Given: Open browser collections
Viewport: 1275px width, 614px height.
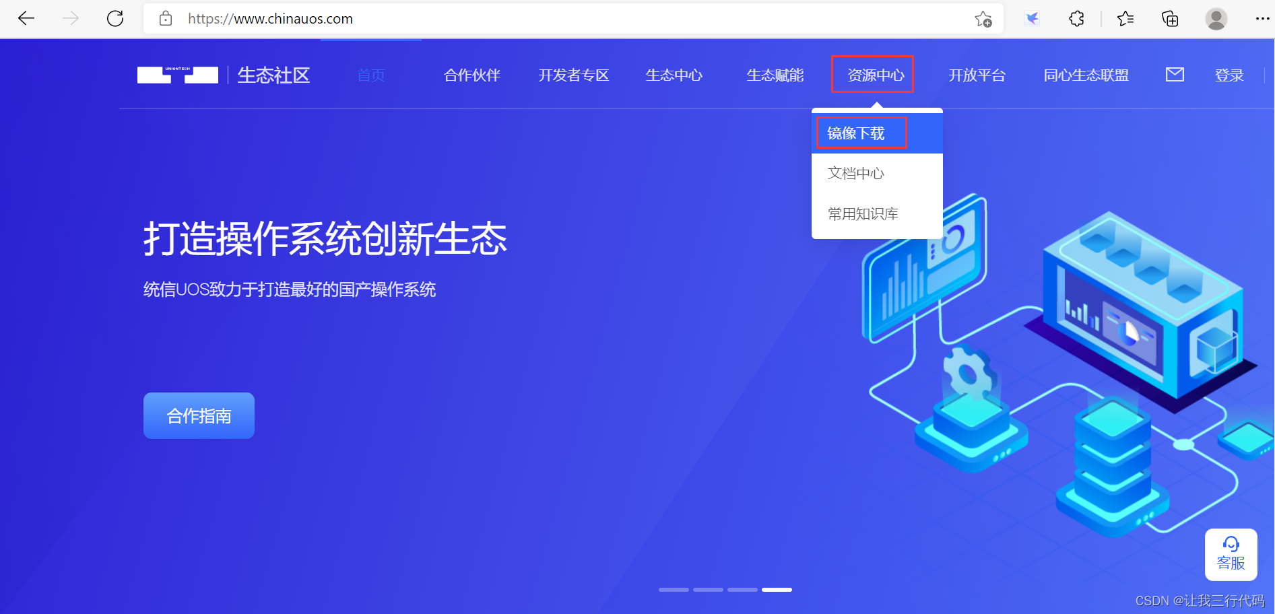Looking at the screenshot, I should coord(1171,19).
